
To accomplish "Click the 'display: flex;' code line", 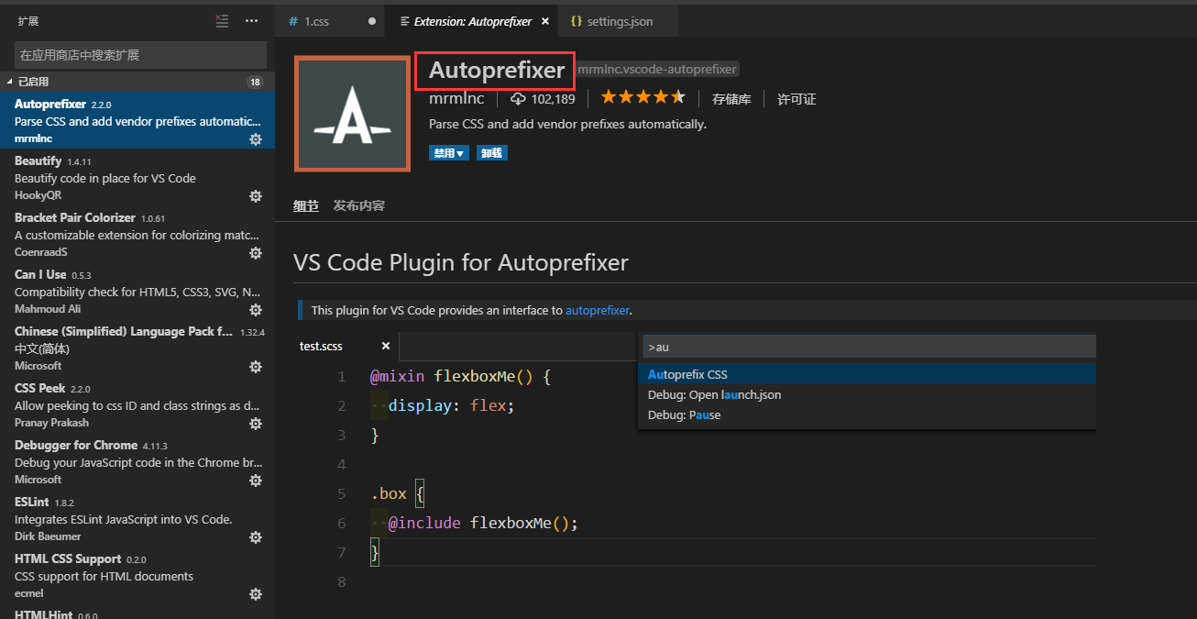I will point(452,405).
